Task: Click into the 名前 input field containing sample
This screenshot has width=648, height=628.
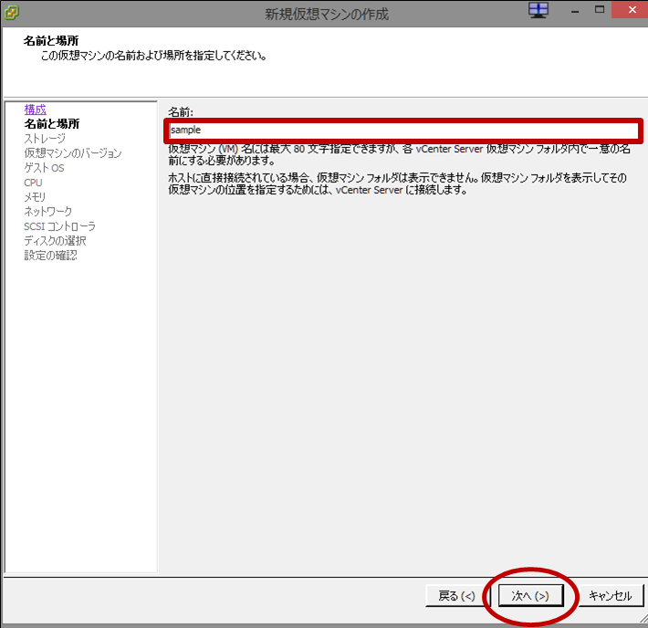Action: (x=403, y=131)
